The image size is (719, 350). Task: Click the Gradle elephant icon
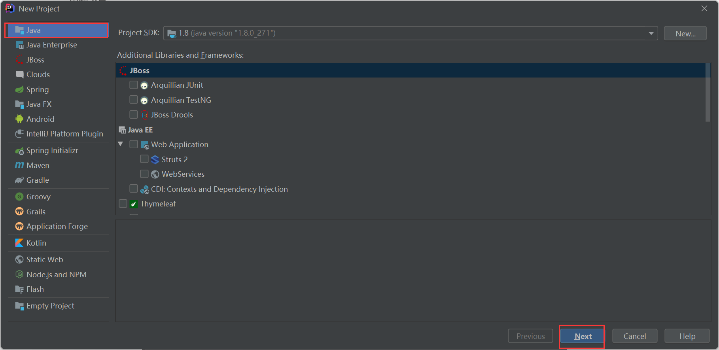[x=19, y=180]
